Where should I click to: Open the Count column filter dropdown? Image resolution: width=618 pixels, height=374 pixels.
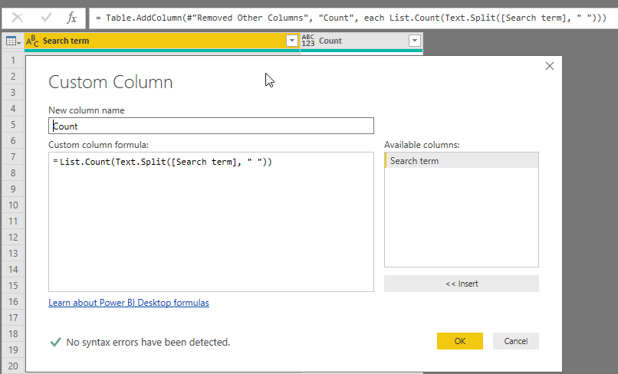[x=415, y=41]
